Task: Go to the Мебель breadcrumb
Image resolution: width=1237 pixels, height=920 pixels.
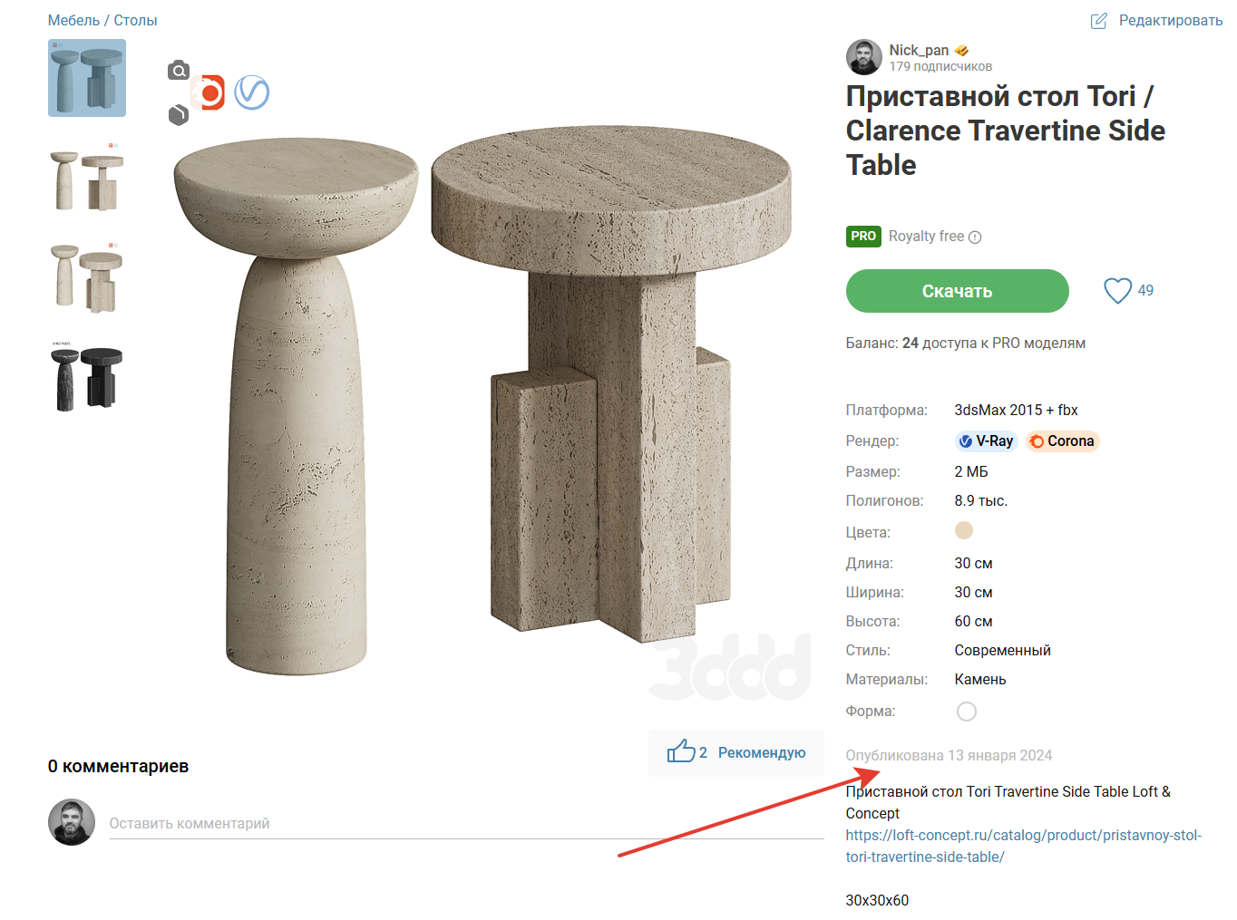Action: click(73, 20)
